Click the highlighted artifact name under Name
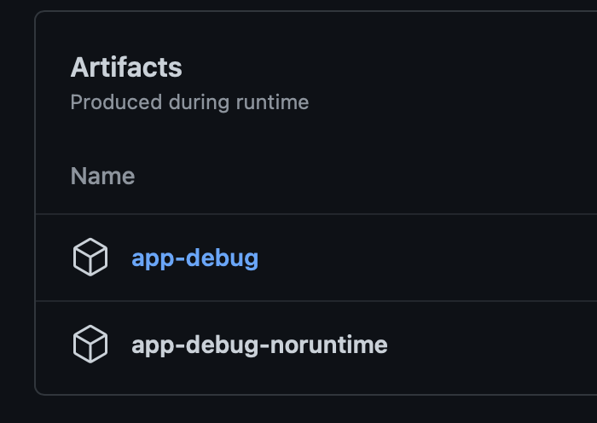This screenshot has height=423, width=597. 194,258
